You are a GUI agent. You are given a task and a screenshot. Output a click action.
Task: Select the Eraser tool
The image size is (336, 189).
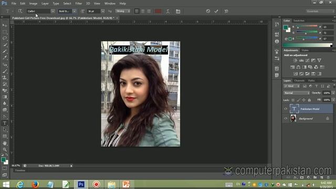(x=5, y=90)
